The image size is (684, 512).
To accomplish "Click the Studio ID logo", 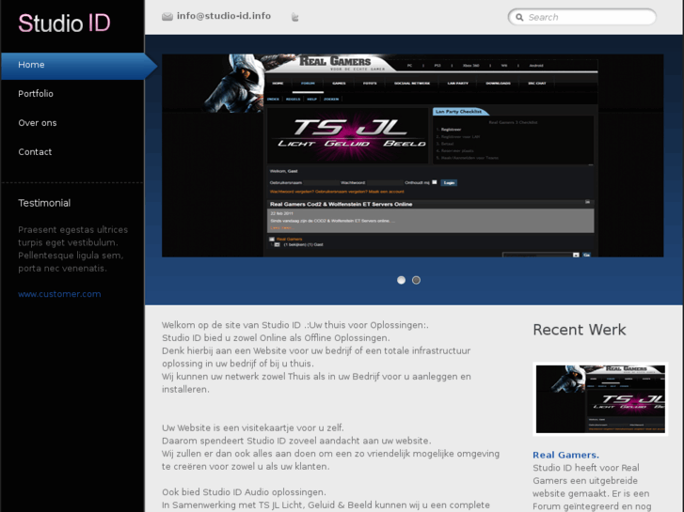I will [64, 23].
